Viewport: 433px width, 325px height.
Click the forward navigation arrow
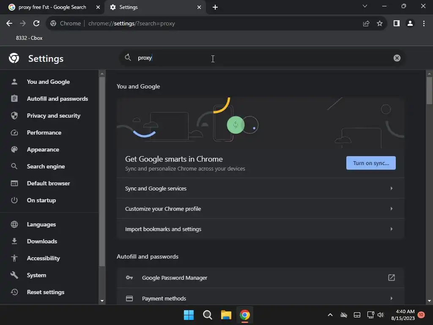click(x=23, y=24)
